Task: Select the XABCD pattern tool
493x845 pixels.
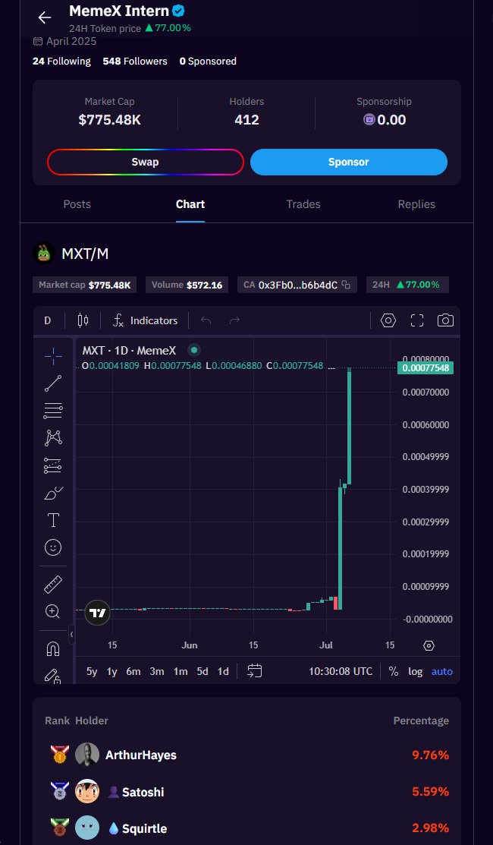Action: [53, 437]
